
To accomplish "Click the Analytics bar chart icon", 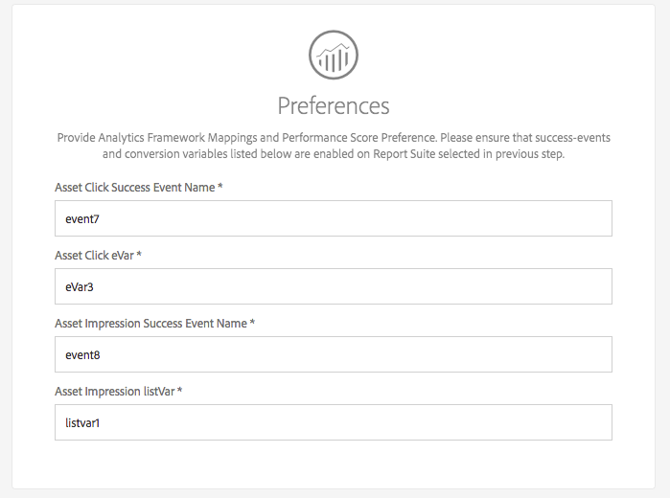I will [x=333, y=55].
